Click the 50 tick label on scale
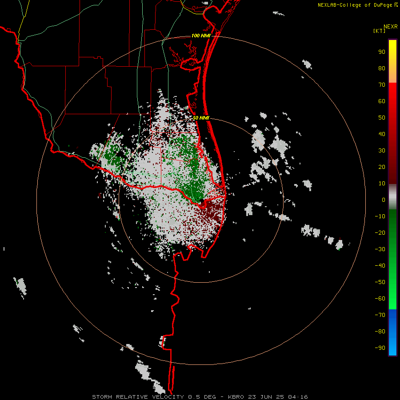 pos(382,118)
